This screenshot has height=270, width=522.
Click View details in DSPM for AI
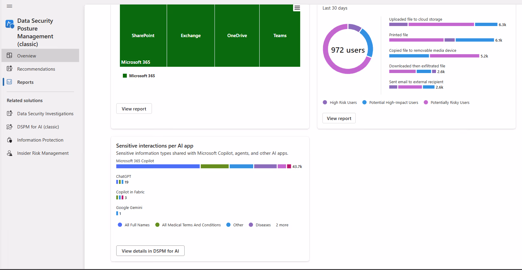[150, 251]
